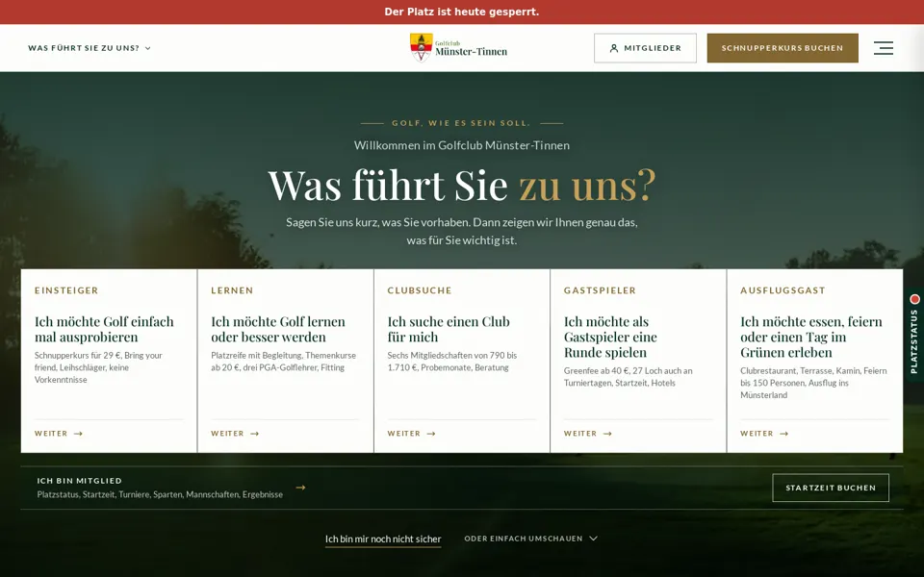Click the Startzeit buchen button
924x577 pixels.
tap(831, 488)
